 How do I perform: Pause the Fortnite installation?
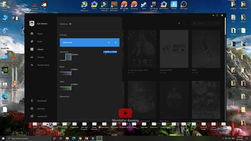point(115,43)
